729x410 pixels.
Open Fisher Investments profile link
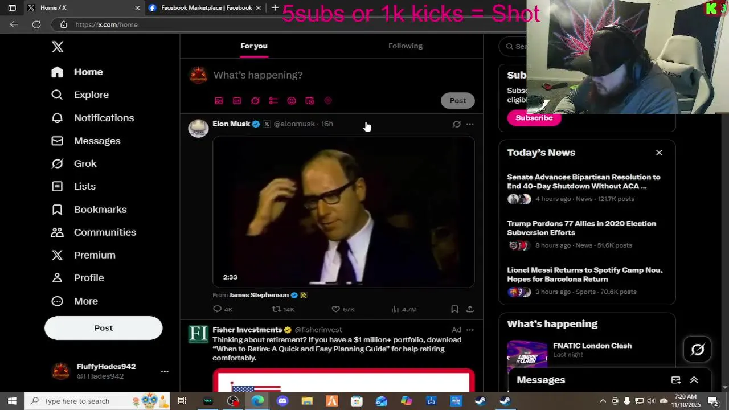(x=247, y=330)
